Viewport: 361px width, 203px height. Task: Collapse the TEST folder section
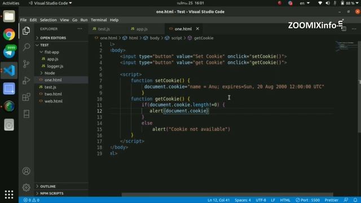[44, 45]
